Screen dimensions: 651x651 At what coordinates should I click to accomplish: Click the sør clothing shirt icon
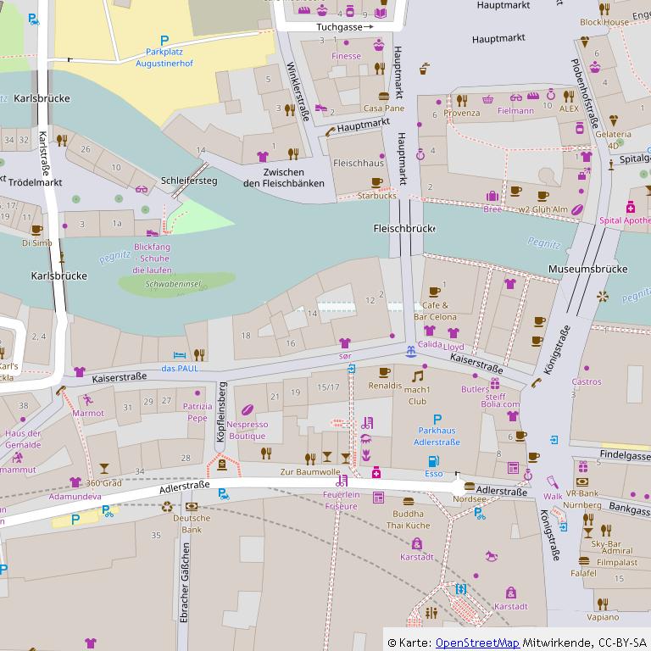coord(345,343)
